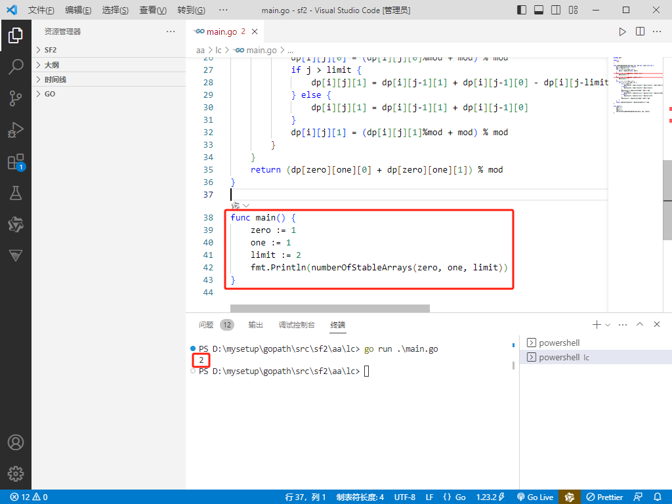Viewport: 672px width, 504px height.
Task: Select the main.go editor tab
Action: pos(224,31)
